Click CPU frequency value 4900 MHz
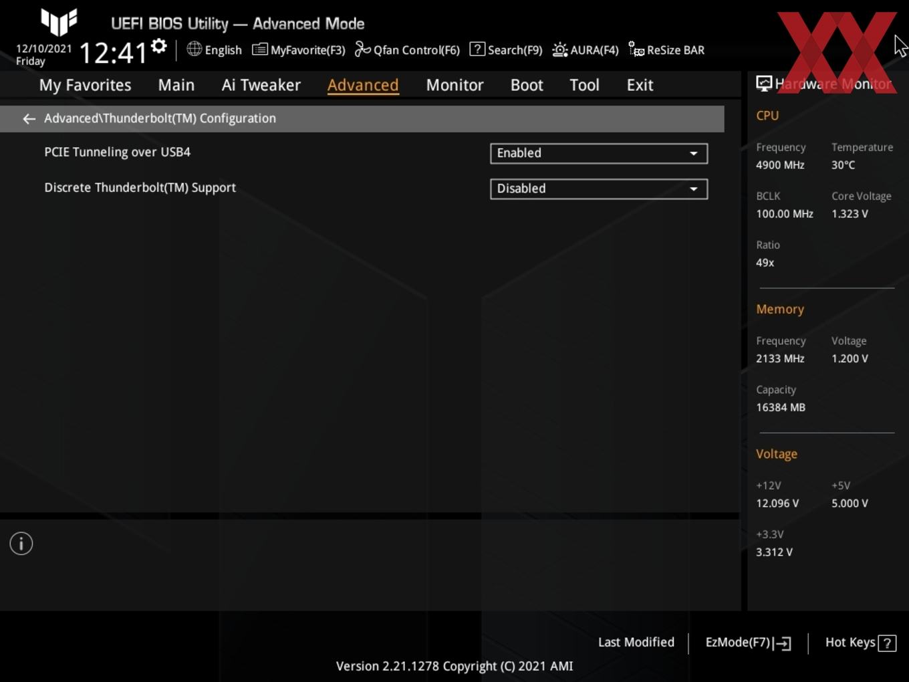 tap(780, 165)
